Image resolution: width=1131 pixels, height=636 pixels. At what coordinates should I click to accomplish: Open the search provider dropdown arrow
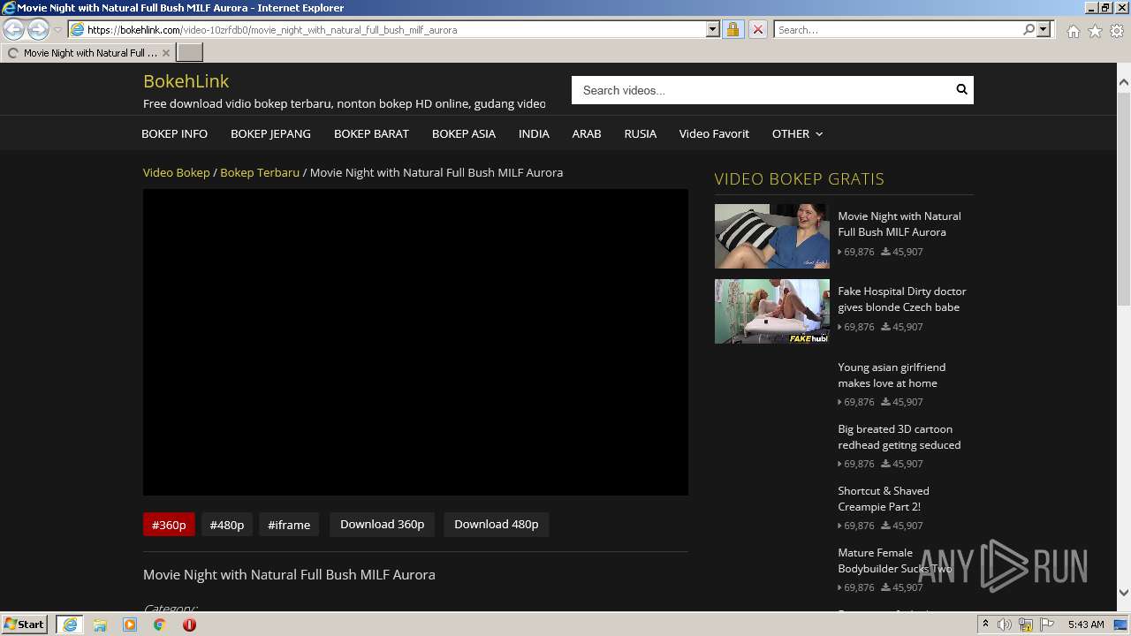[x=1044, y=29]
